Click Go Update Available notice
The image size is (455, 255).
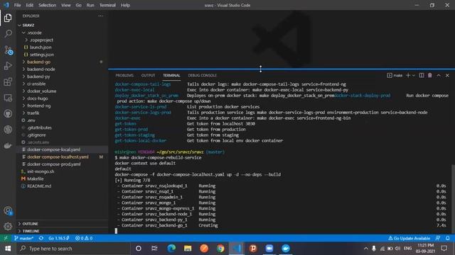(x=409, y=238)
